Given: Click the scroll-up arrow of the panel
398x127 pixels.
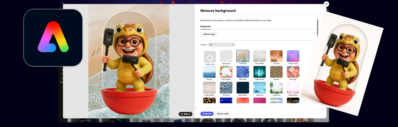Looking at the screenshot, I should pos(317,18).
